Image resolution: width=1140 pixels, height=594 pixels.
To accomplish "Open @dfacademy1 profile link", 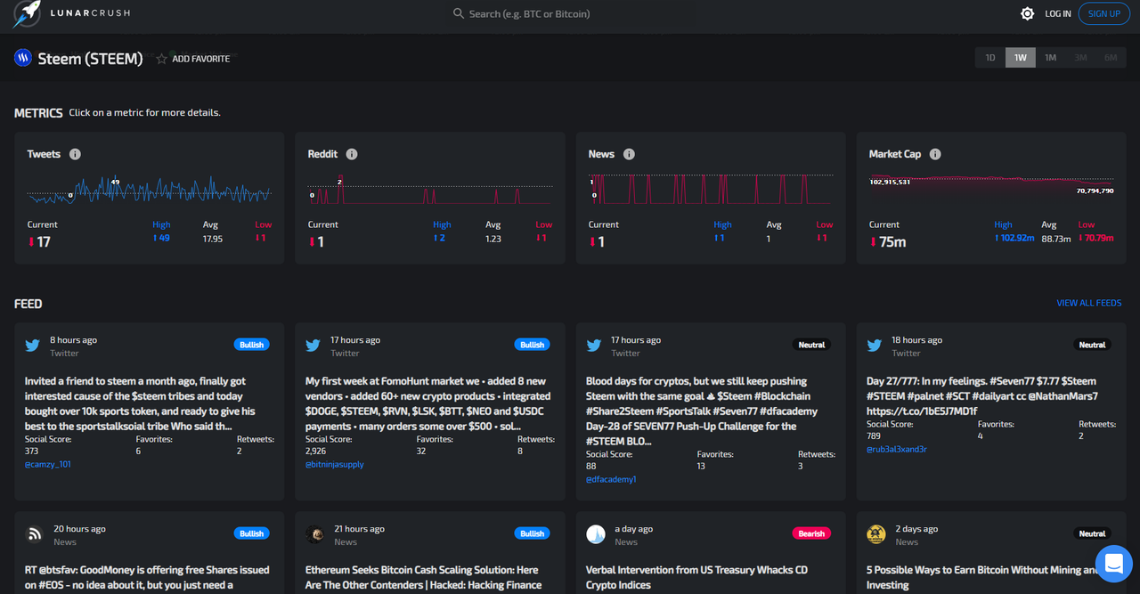I will 611,479.
